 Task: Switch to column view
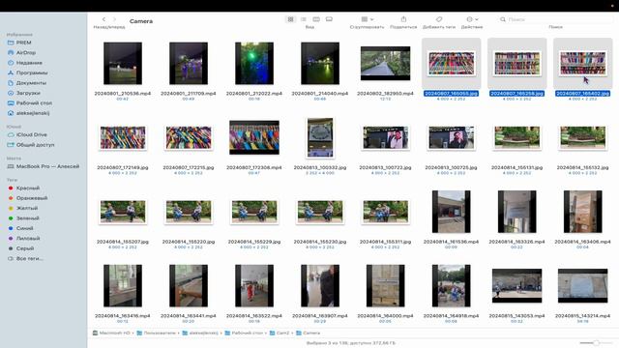316,19
